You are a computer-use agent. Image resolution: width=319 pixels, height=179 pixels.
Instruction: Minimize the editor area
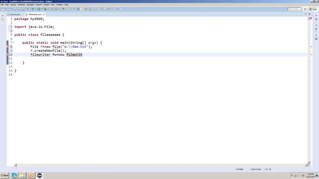coord(306,14)
